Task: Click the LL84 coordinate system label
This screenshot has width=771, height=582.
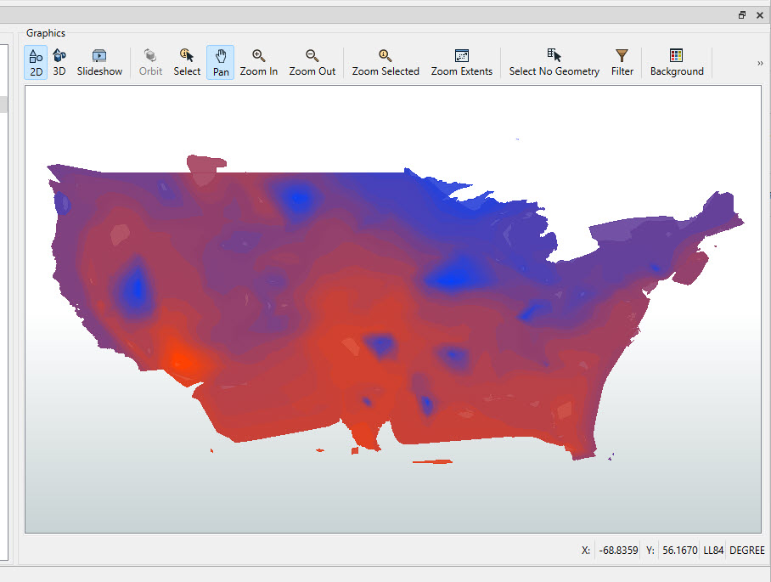Action: [x=713, y=550]
